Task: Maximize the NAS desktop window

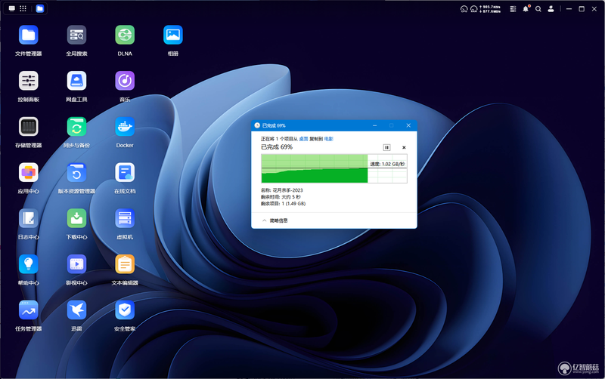Action: (x=582, y=9)
